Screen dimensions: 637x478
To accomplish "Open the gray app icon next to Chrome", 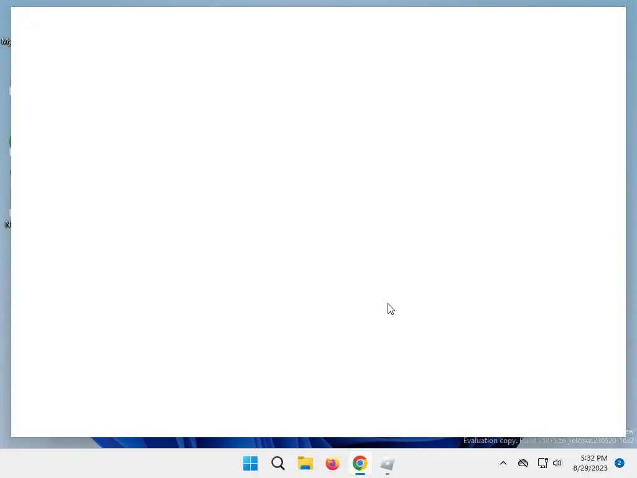I will [387, 463].
